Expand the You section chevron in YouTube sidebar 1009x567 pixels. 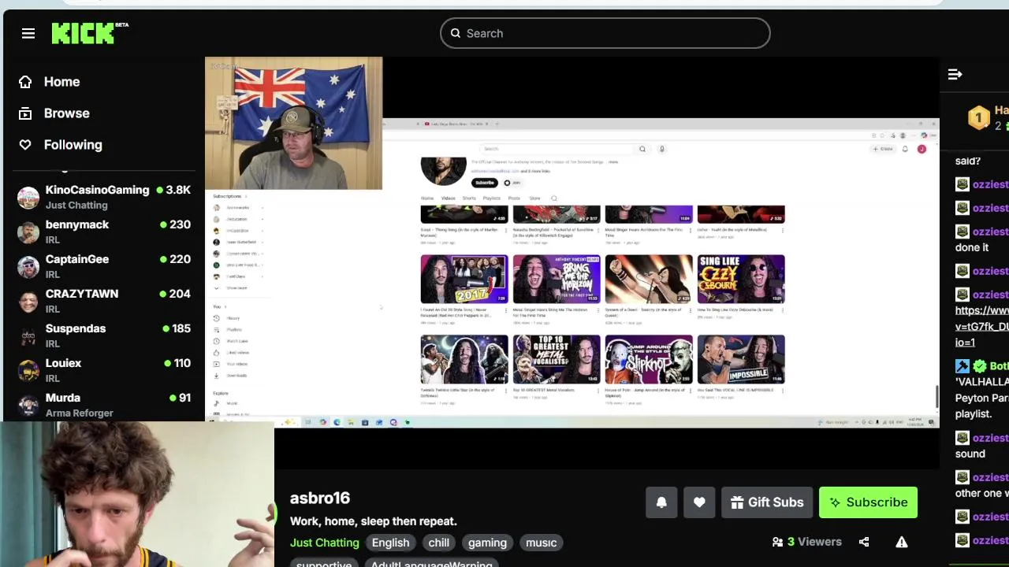coord(225,306)
